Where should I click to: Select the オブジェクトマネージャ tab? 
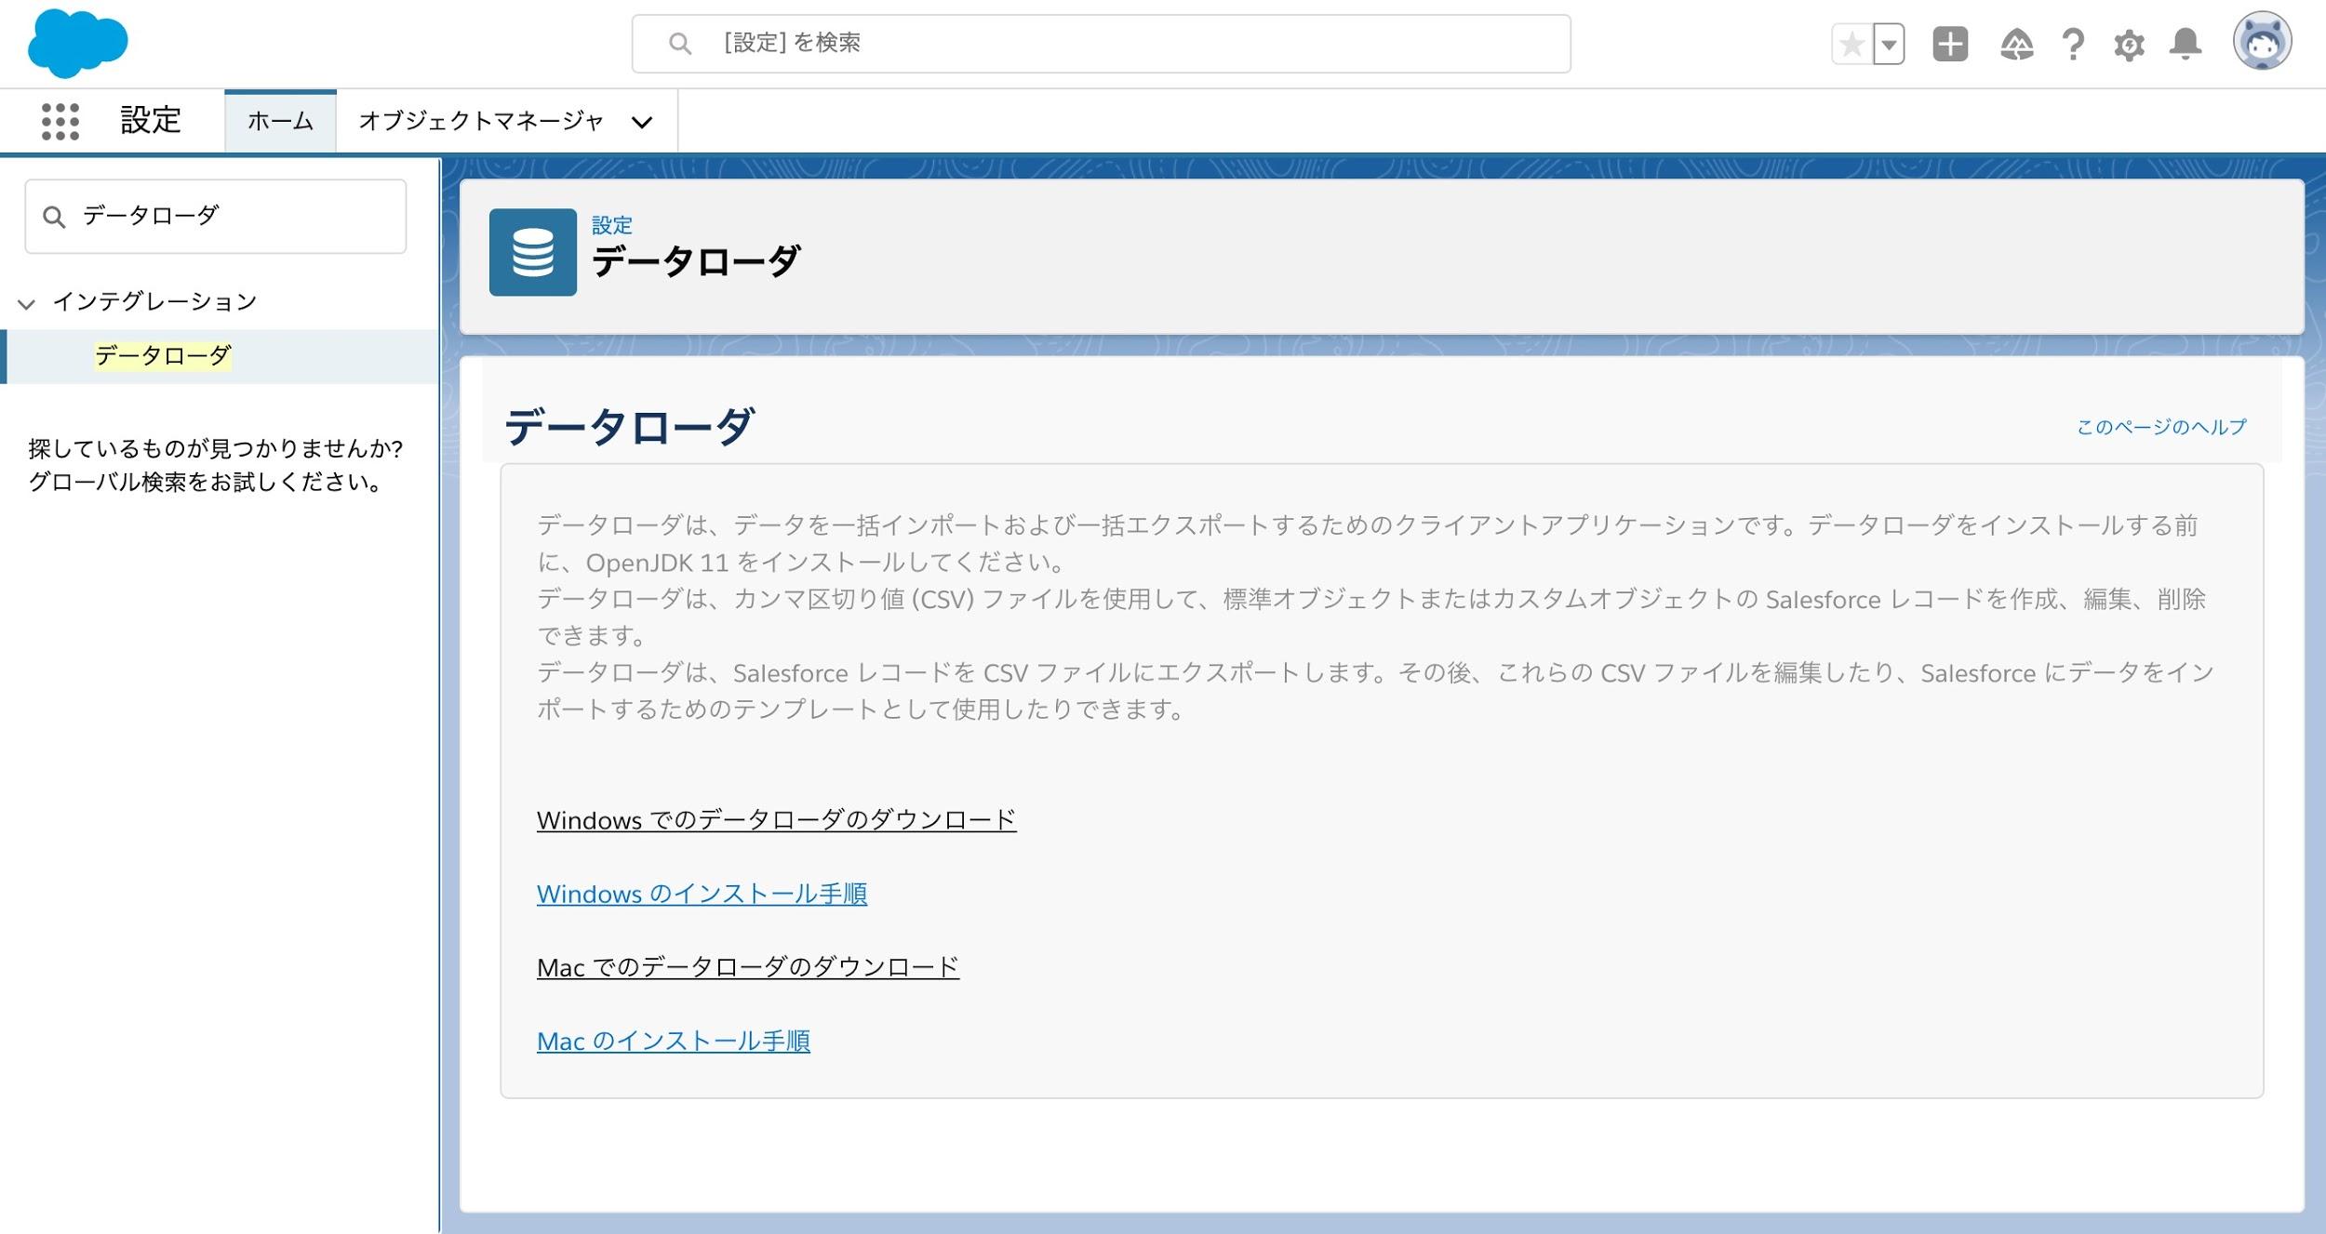pos(481,121)
